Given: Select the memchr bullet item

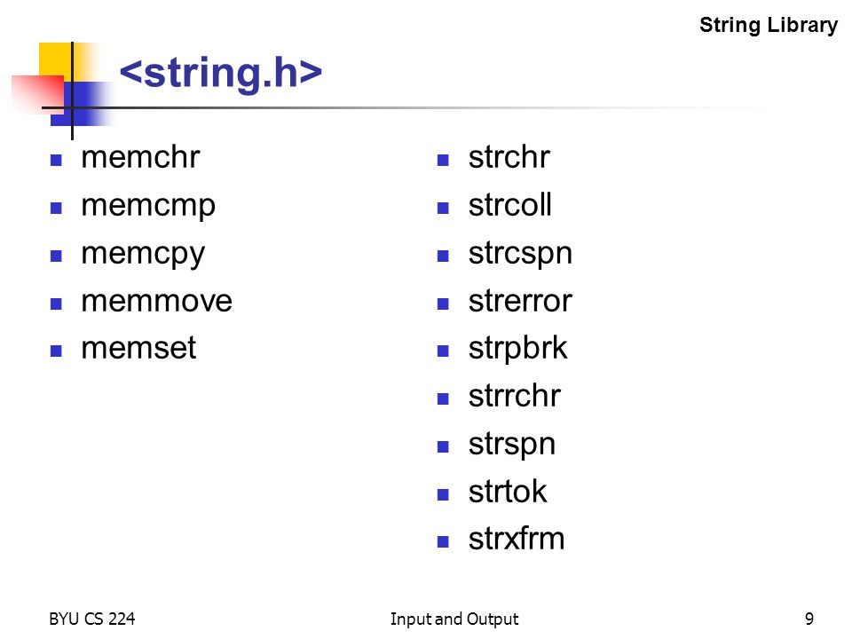Looking at the screenshot, I should [141, 158].
